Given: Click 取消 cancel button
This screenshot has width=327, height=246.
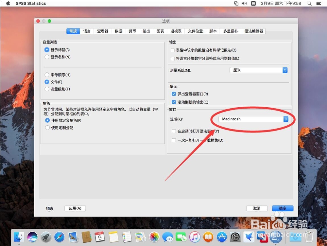Looking at the screenshot, I should 257,208.
